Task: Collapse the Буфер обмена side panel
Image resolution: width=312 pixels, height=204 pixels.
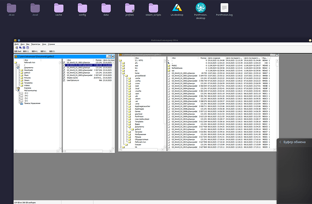Action: 280,142
